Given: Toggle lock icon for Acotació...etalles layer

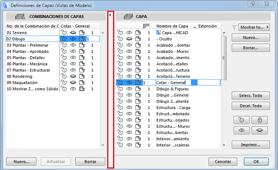Looking at the screenshot, I should click(120, 64).
